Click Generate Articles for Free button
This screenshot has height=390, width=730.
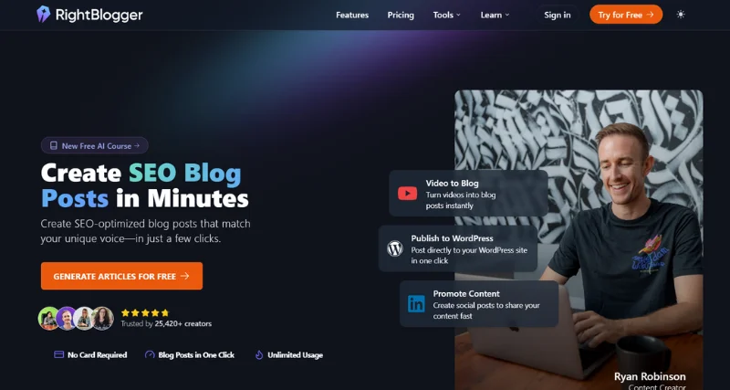(x=121, y=276)
